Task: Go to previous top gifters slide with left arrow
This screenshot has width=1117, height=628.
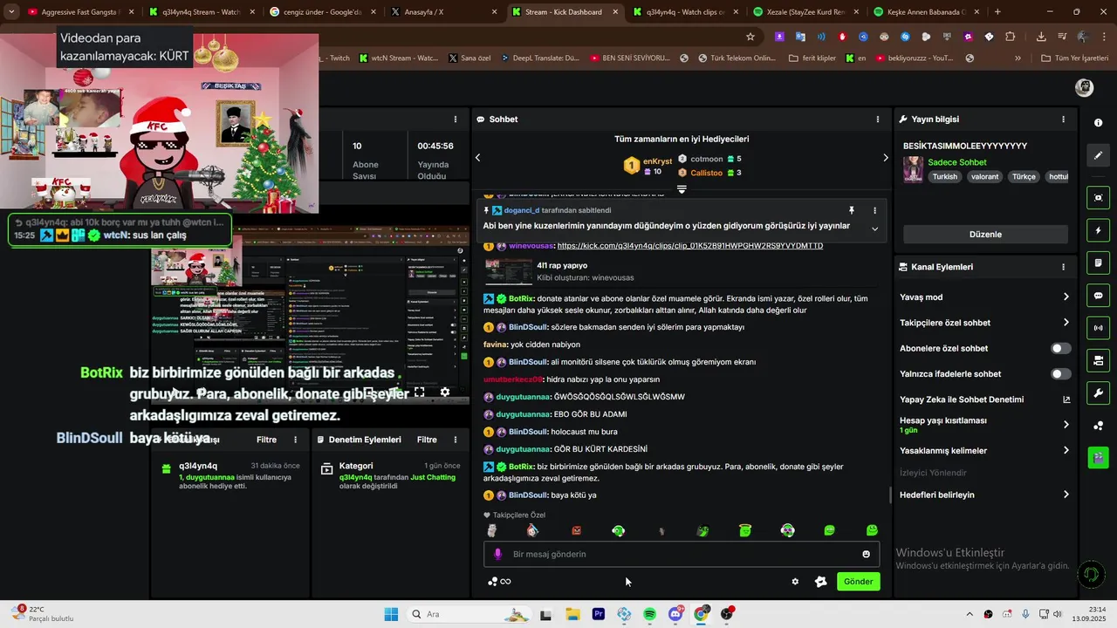Action: pyautogui.click(x=477, y=158)
